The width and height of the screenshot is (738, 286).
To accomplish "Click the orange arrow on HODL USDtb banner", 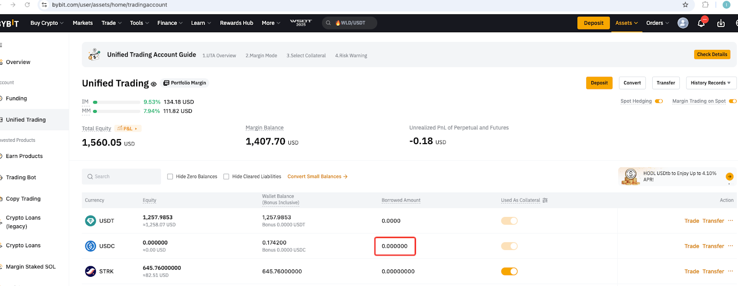I will (x=729, y=176).
